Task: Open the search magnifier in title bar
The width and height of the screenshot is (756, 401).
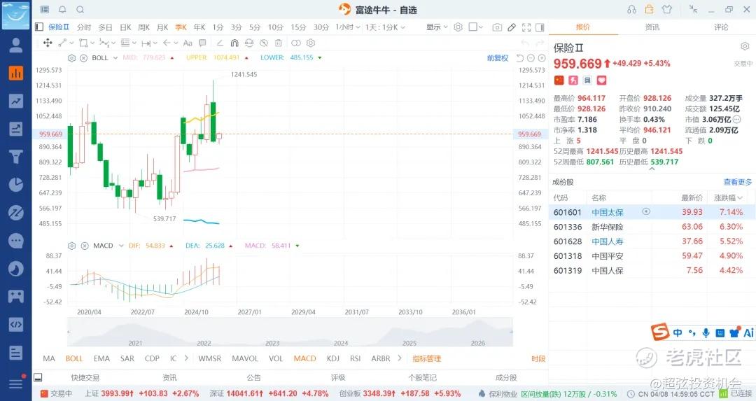Action: click(x=80, y=10)
